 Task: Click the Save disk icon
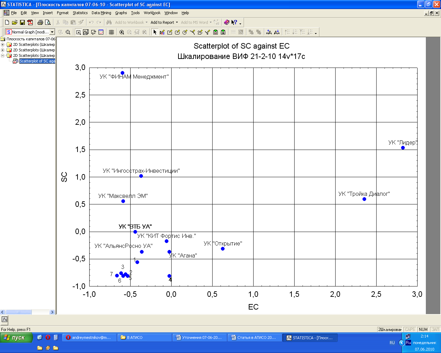click(x=22, y=22)
